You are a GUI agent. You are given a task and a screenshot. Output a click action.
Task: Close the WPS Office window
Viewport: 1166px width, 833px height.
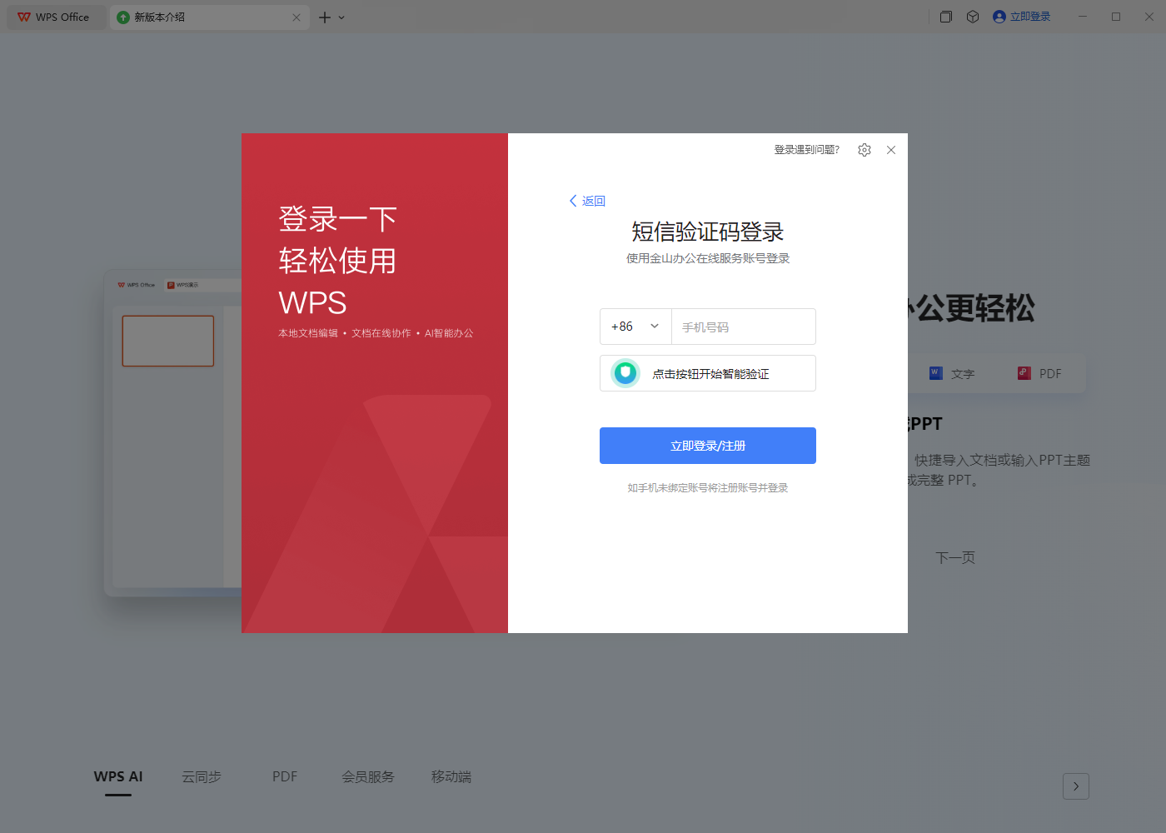tap(1149, 17)
